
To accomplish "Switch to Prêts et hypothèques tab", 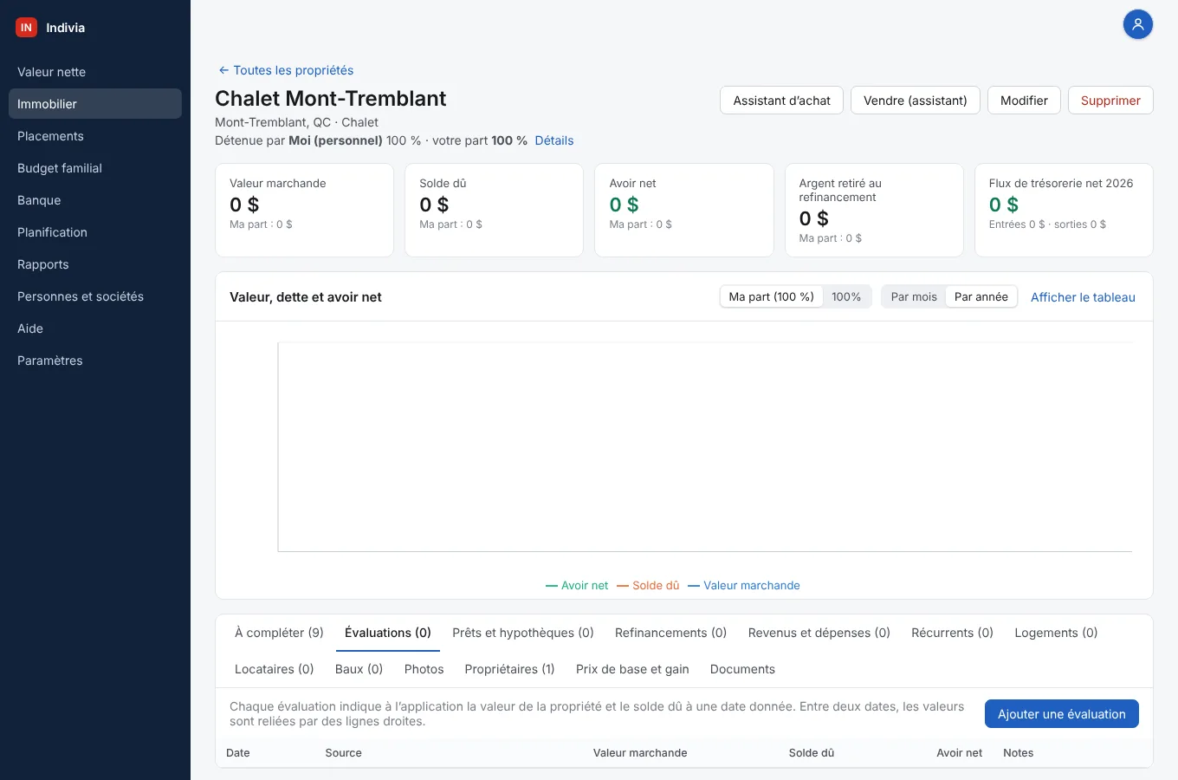I will (x=523, y=633).
